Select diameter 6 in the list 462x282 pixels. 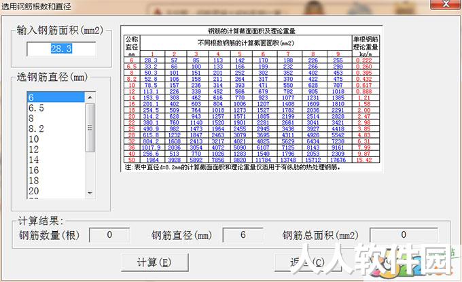[x=56, y=97]
